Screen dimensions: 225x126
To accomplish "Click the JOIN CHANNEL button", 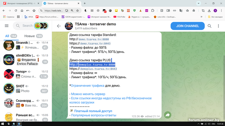I will pyautogui.click(x=188, y=26).
